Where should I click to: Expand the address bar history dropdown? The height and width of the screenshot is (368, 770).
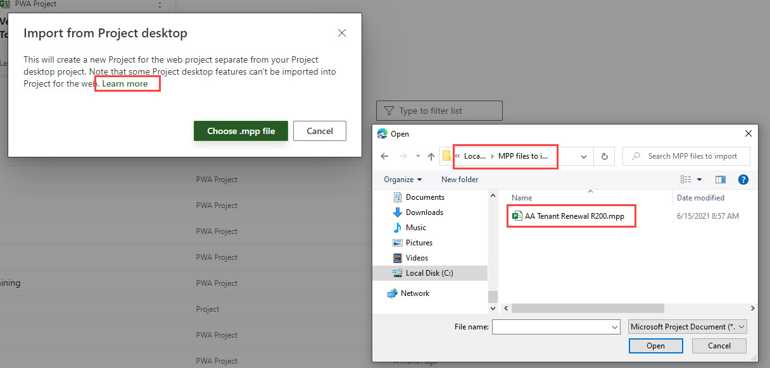coord(584,156)
